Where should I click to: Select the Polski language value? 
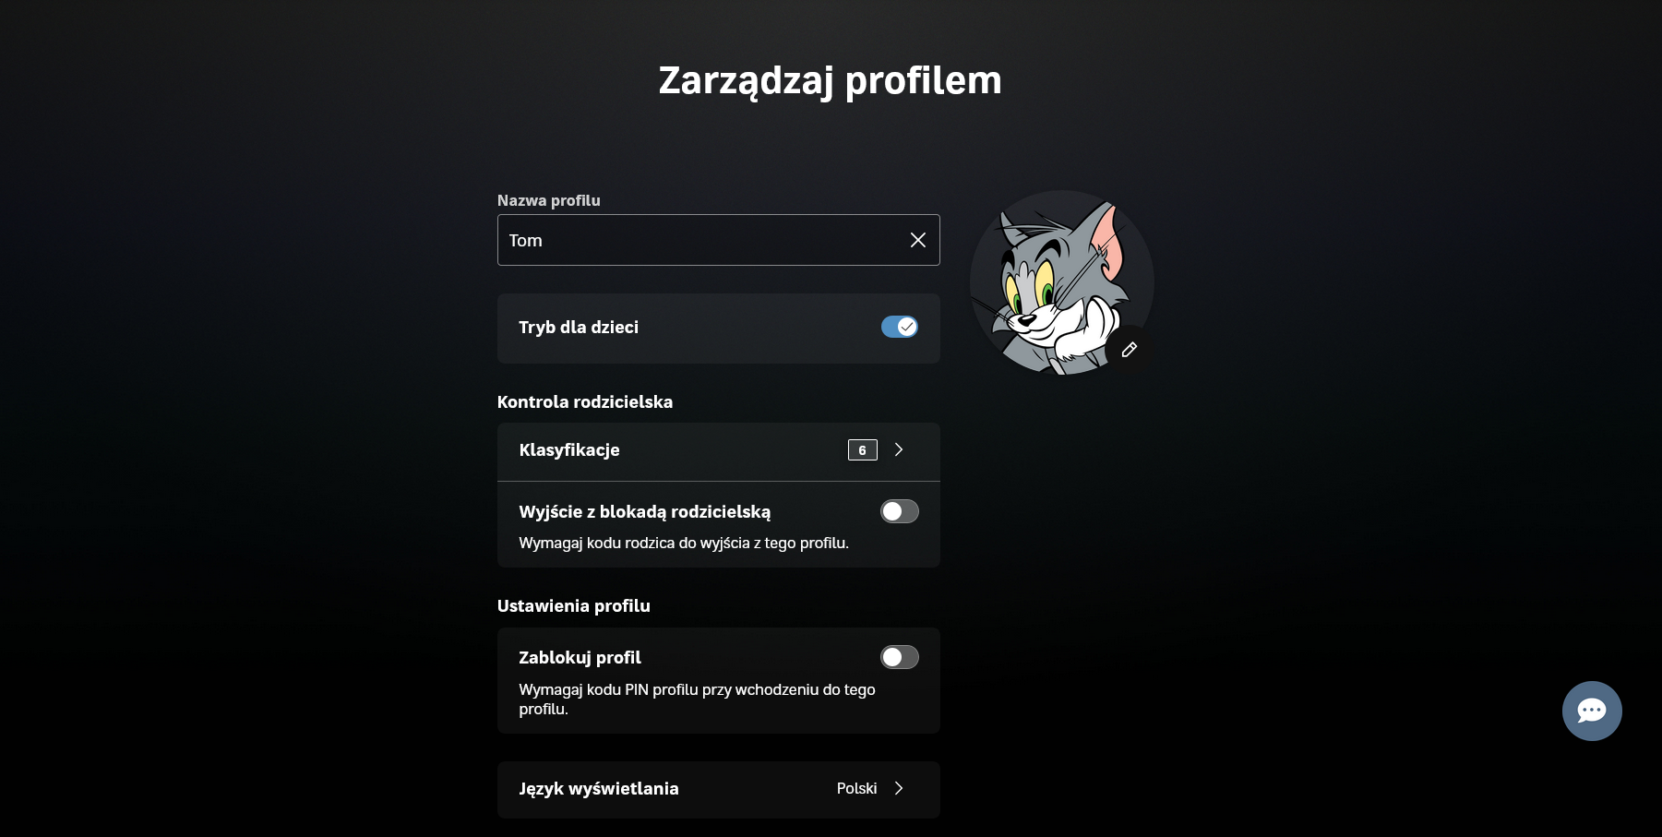coord(856,788)
